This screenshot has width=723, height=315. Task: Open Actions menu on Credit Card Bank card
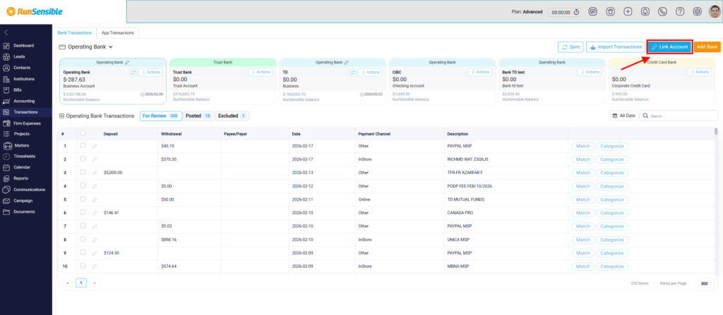(x=700, y=73)
